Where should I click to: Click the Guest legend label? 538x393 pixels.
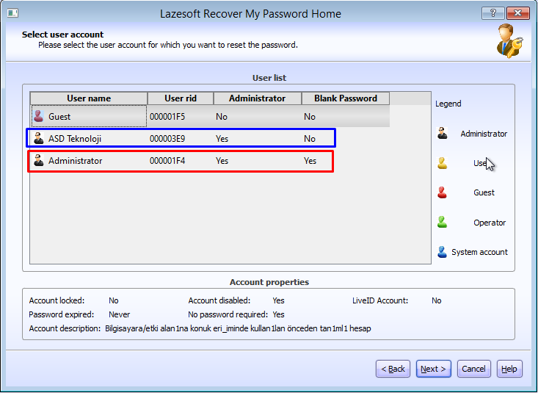(x=484, y=192)
